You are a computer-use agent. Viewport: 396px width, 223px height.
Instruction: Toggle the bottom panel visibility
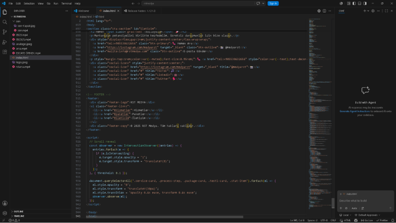click(359, 3)
